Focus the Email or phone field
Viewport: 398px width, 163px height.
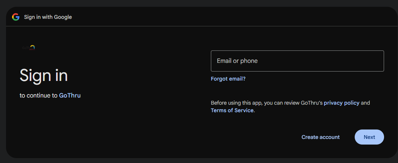297,61
